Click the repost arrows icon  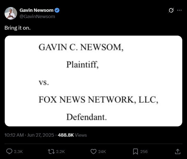tap(51, 151)
